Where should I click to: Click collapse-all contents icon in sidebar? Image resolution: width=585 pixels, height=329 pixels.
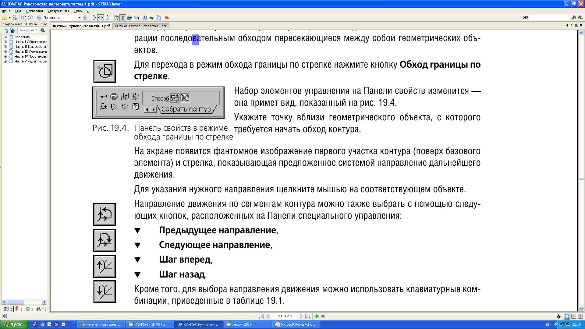(12, 30)
